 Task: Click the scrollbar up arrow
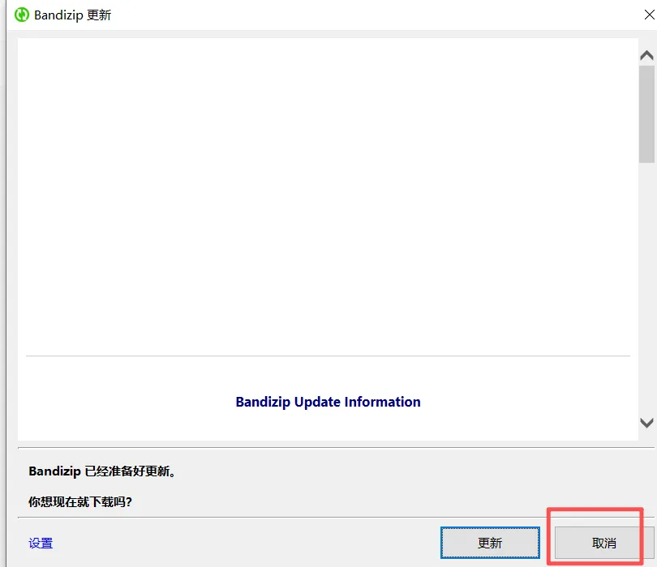click(x=646, y=56)
